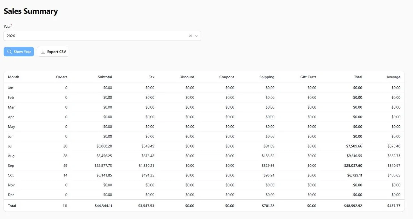Click Oct shipping value $95.91
The width and height of the screenshot is (413, 219).
click(x=269, y=175)
